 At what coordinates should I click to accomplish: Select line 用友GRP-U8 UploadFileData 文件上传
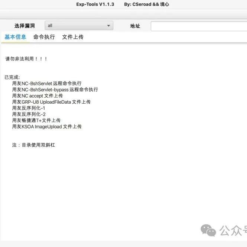point(51,102)
